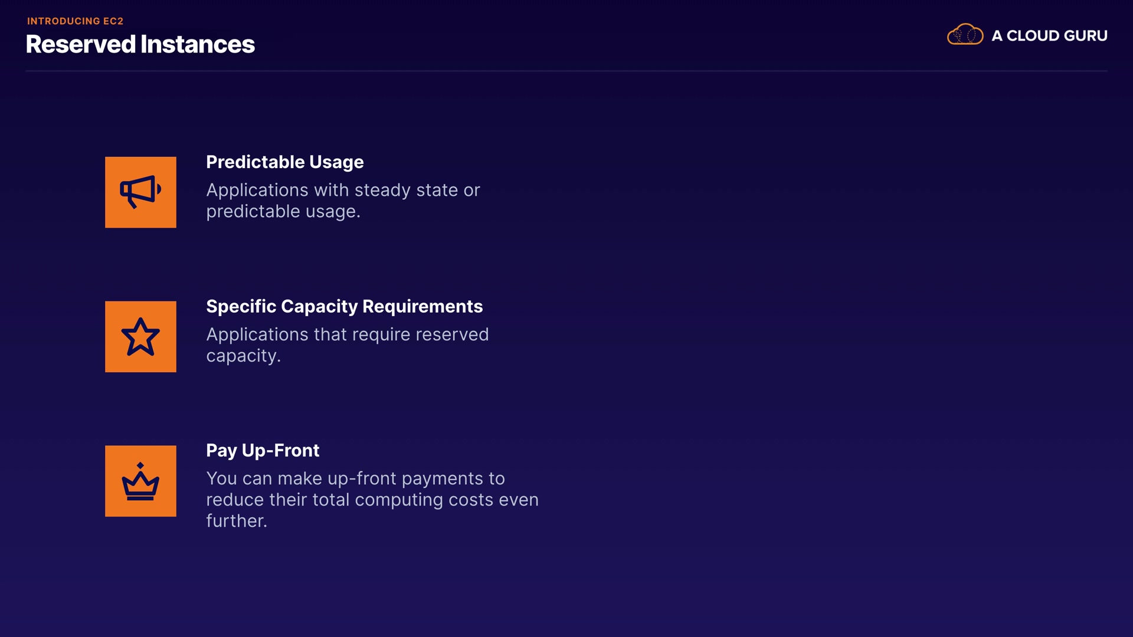Click the text line "predictable usage."

pyautogui.click(x=283, y=212)
